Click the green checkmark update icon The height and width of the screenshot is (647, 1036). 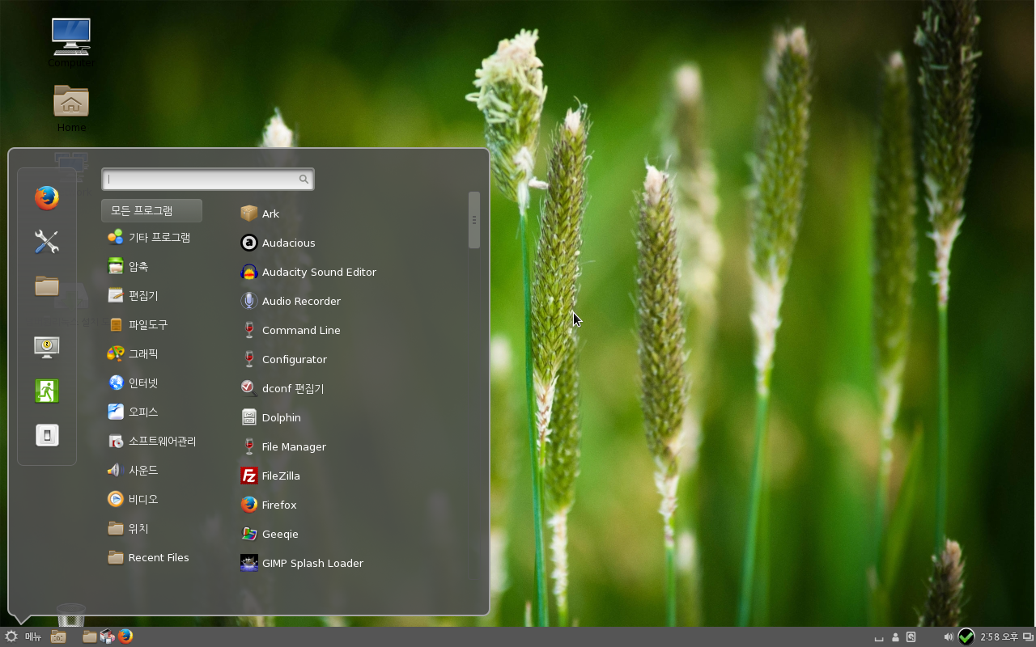click(x=966, y=636)
